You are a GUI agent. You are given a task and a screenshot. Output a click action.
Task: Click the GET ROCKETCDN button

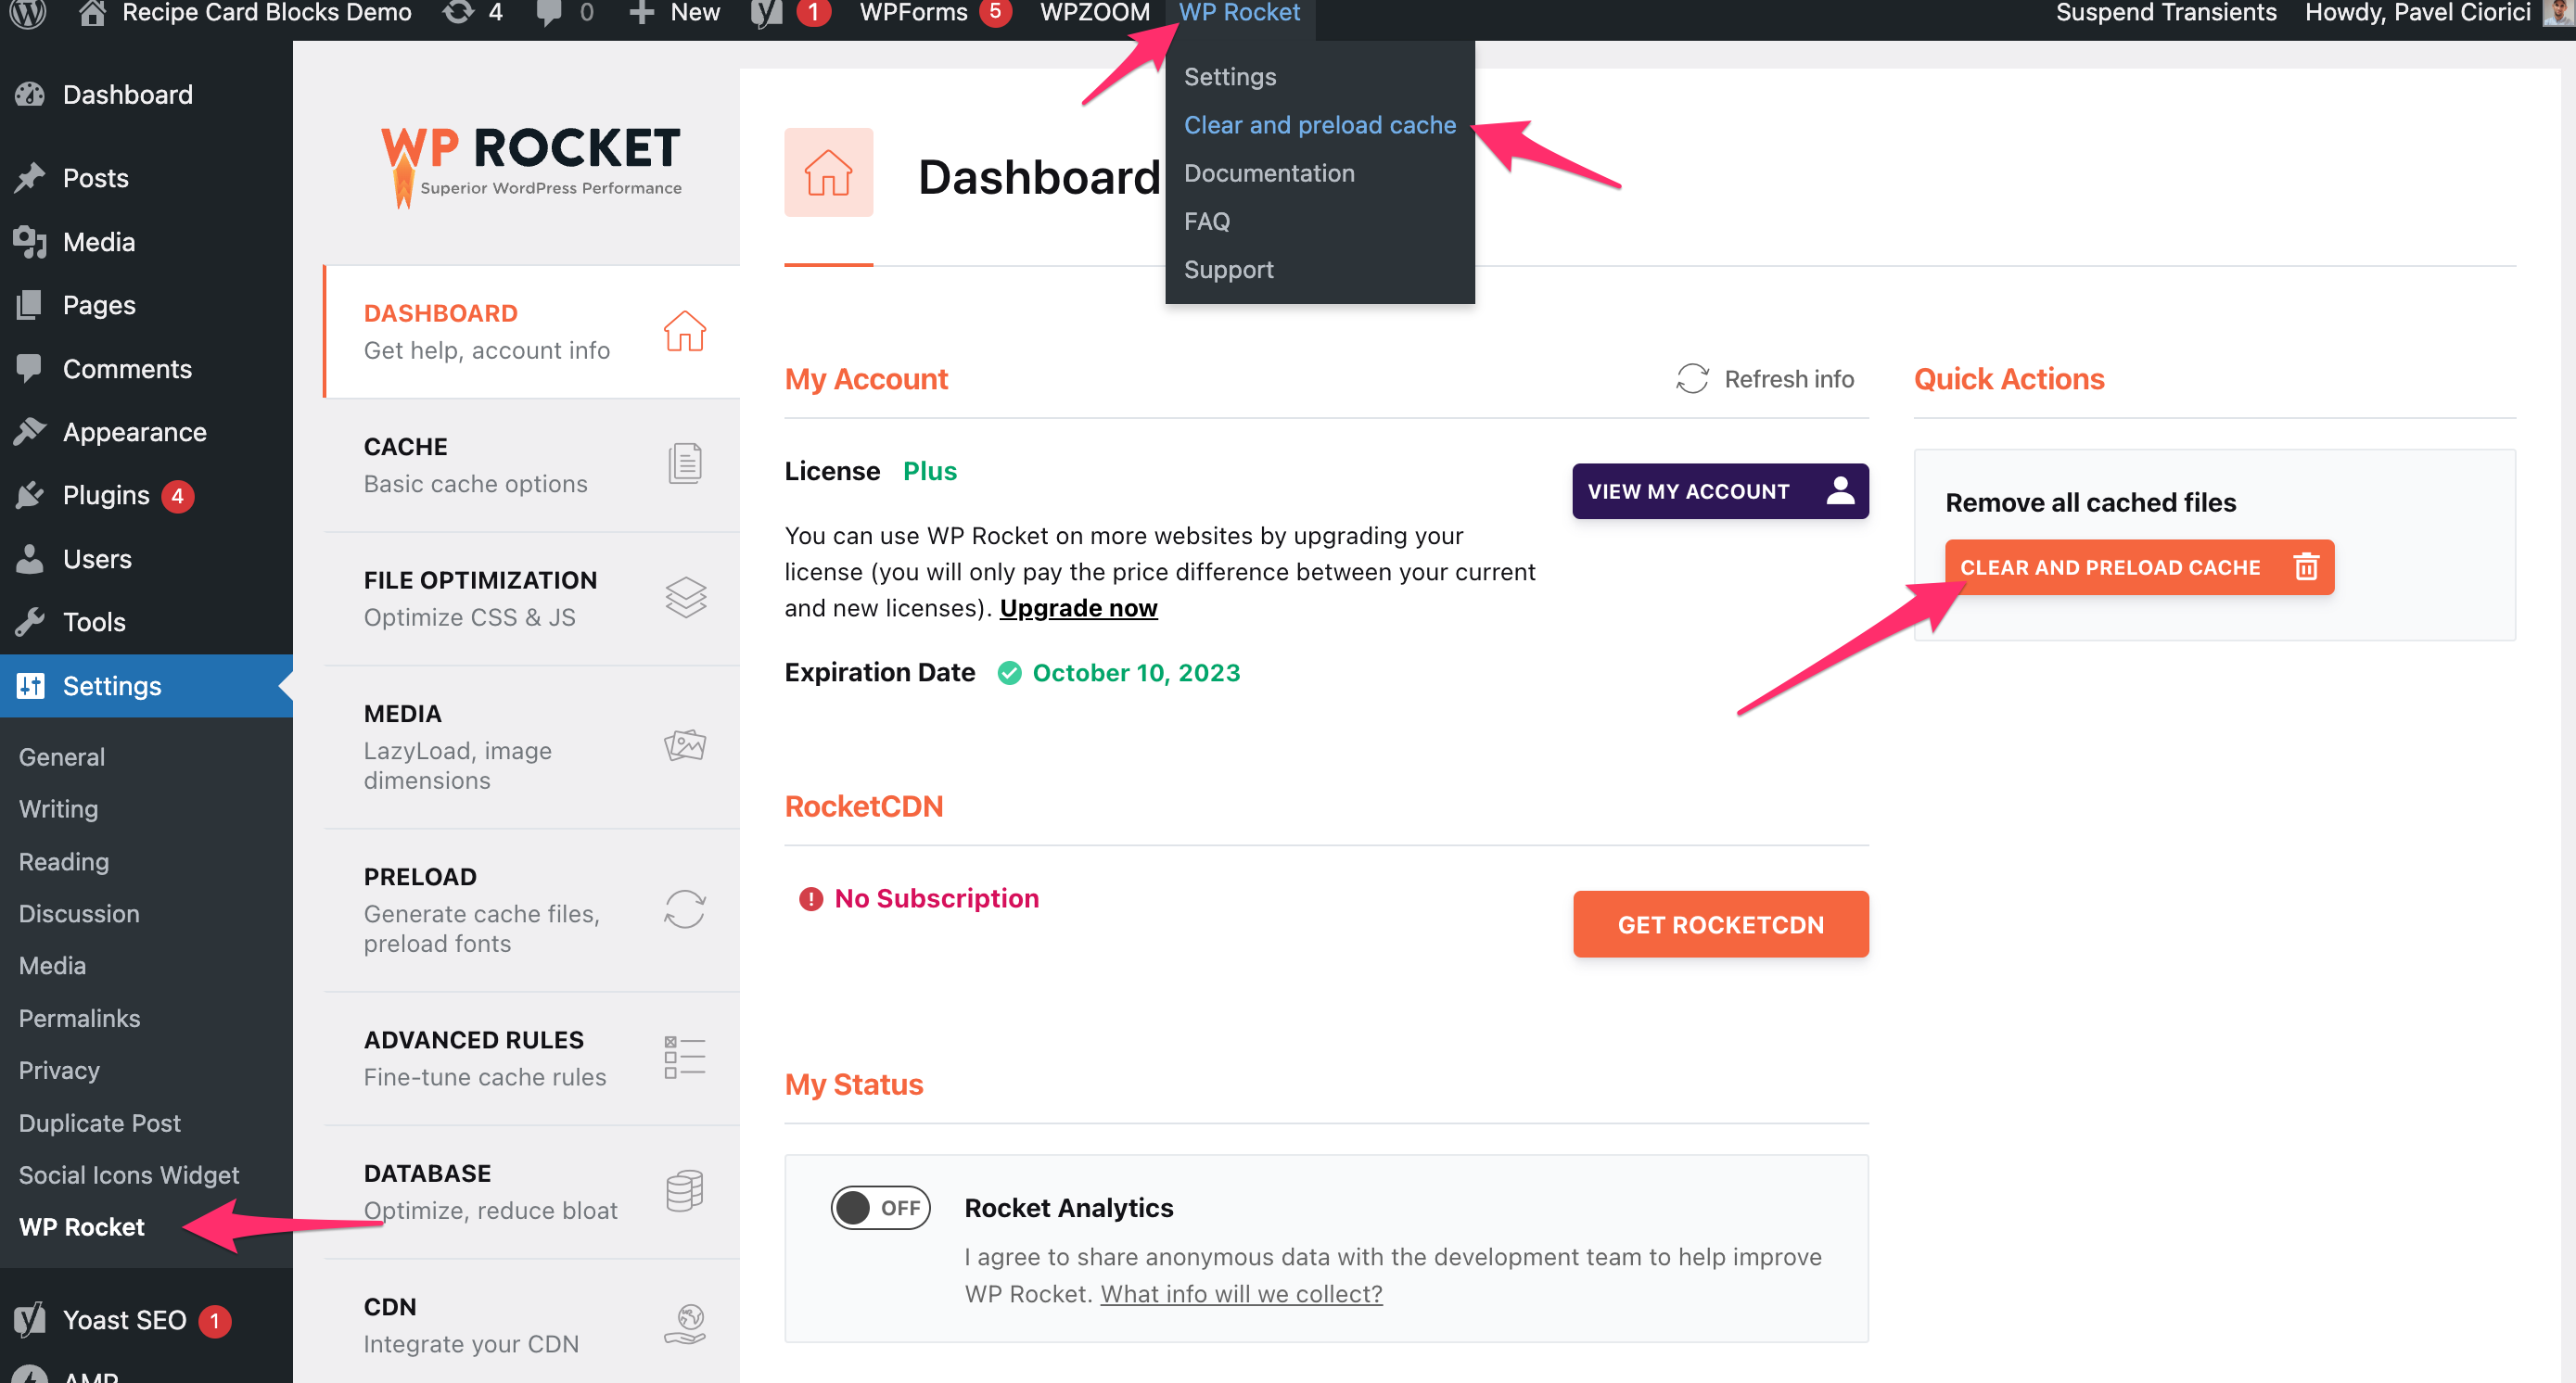pyautogui.click(x=1720, y=923)
